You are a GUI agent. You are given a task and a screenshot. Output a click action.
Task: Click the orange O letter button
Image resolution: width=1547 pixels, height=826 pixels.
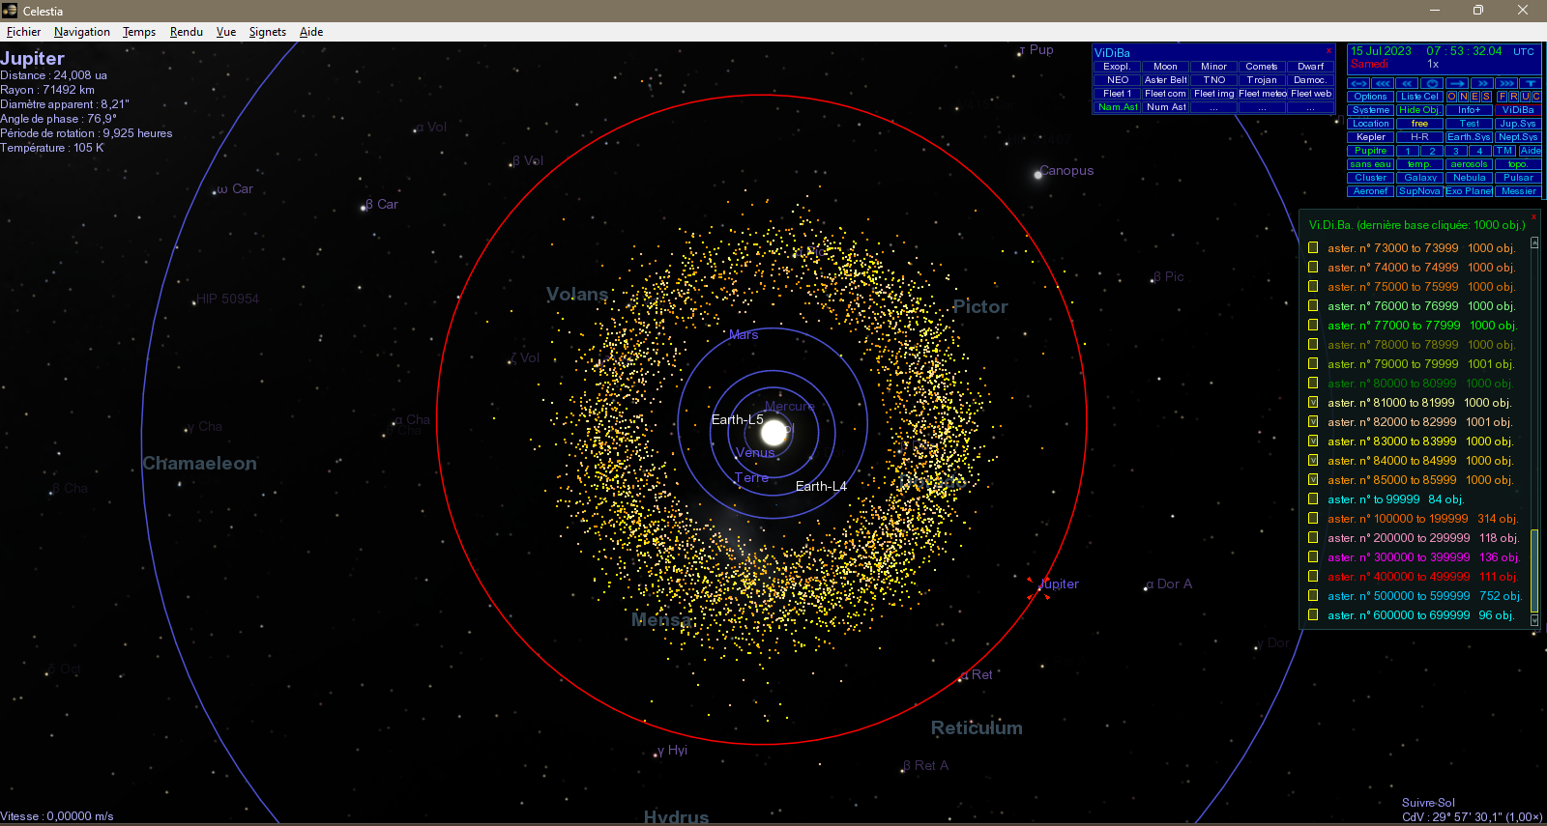[1451, 97]
